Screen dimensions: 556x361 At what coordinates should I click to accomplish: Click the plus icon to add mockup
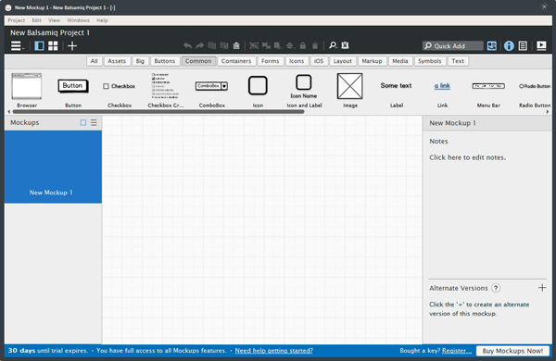pos(72,45)
